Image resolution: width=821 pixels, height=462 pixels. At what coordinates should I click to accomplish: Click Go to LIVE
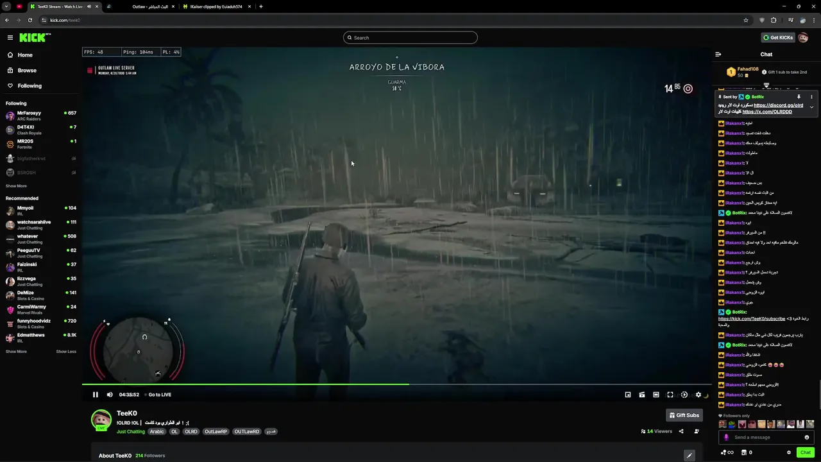158,395
